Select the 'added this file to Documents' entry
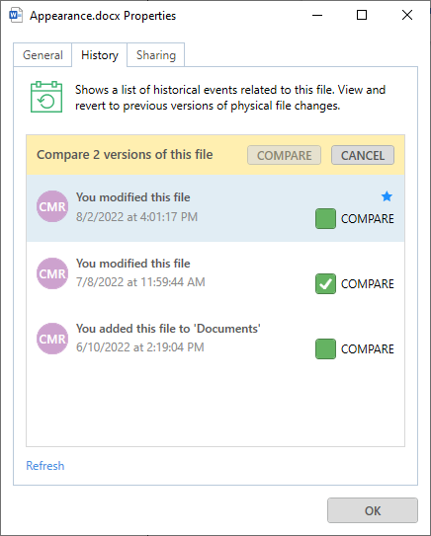The image size is (431, 536). pyautogui.click(x=215, y=339)
